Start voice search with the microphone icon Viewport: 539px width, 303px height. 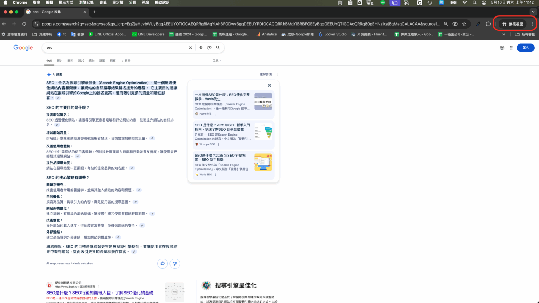pos(201,48)
